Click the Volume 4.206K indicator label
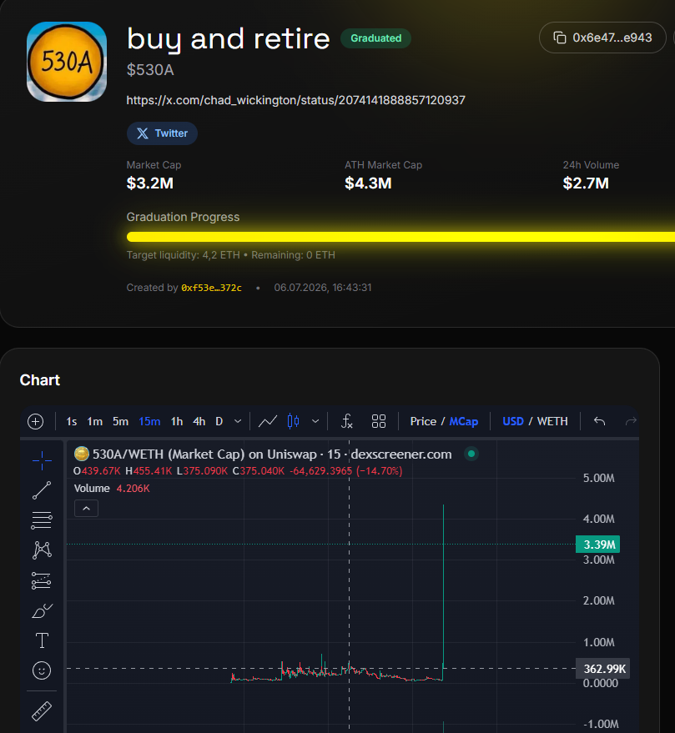Image resolution: width=675 pixels, height=733 pixels. 112,488
